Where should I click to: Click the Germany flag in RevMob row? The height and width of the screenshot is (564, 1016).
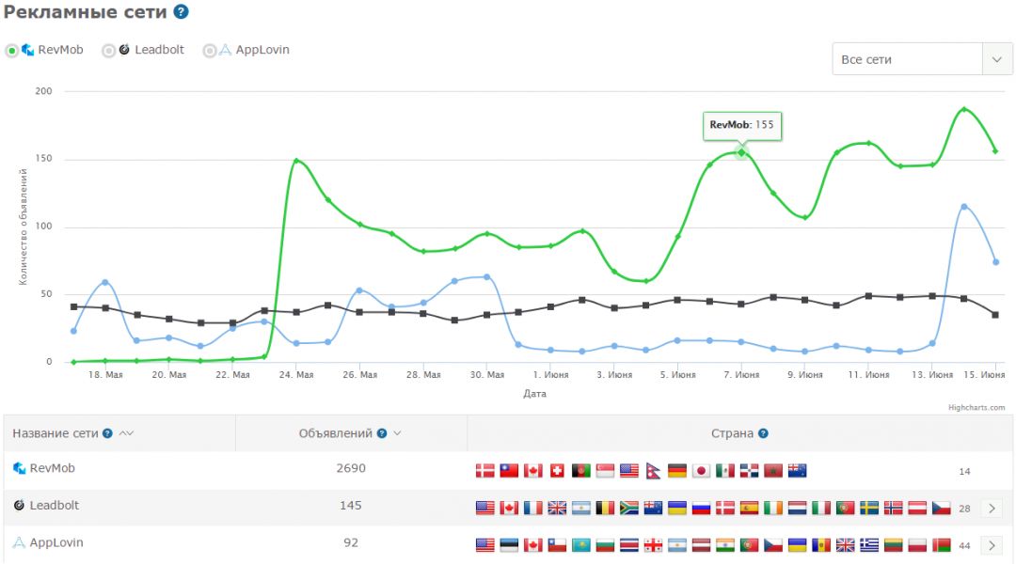pyautogui.click(x=676, y=471)
